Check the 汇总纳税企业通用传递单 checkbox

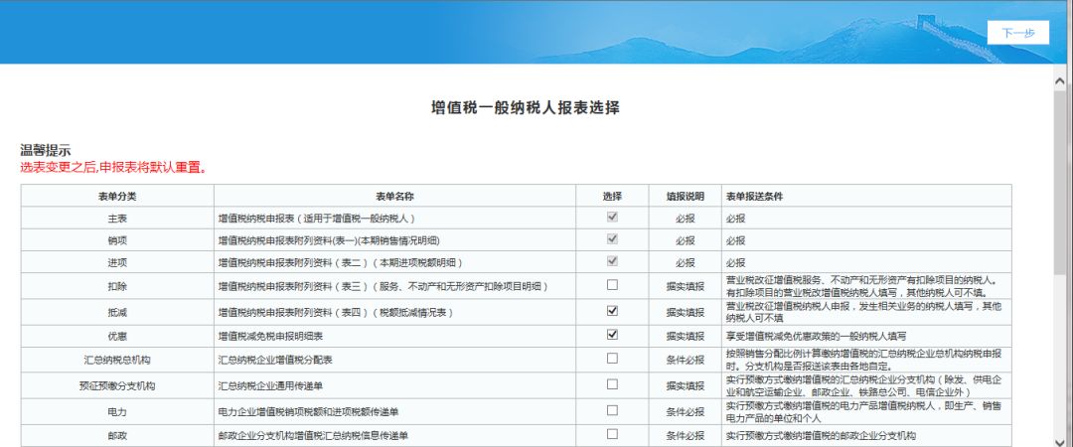click(612, 384)
